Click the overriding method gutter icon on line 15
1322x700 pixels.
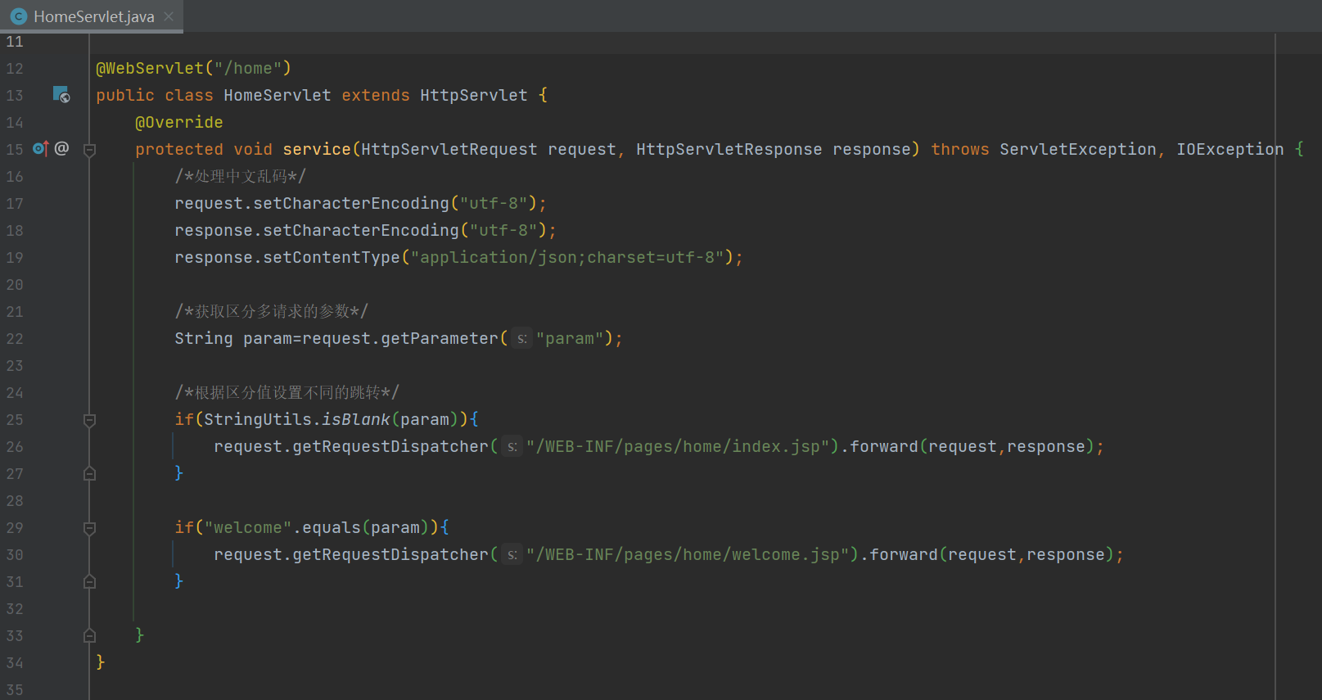pos(41,148)
